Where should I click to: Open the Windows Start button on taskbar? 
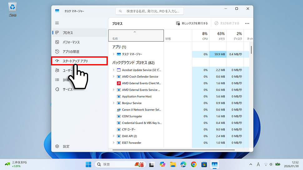coord(88,164)
